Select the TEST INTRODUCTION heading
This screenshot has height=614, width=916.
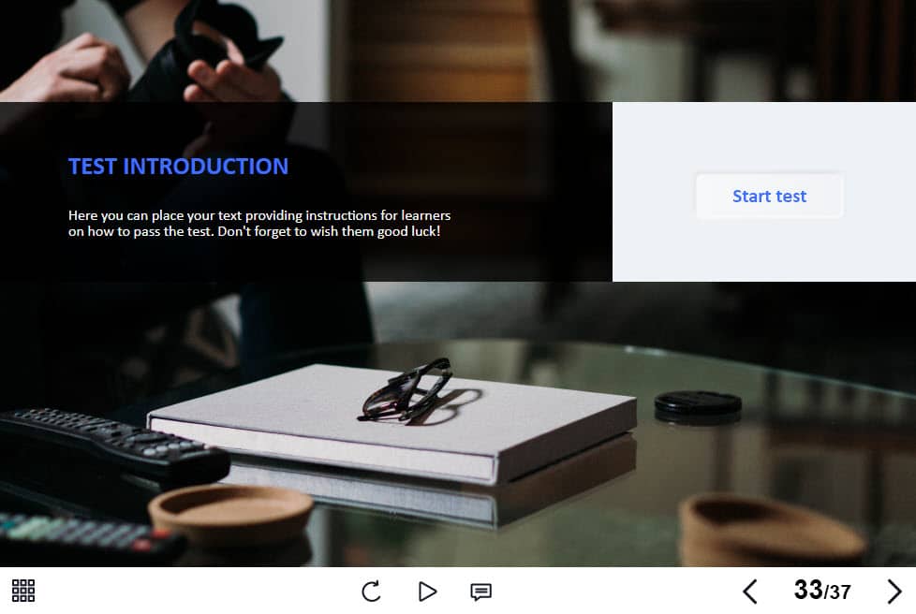click(178, 167)
